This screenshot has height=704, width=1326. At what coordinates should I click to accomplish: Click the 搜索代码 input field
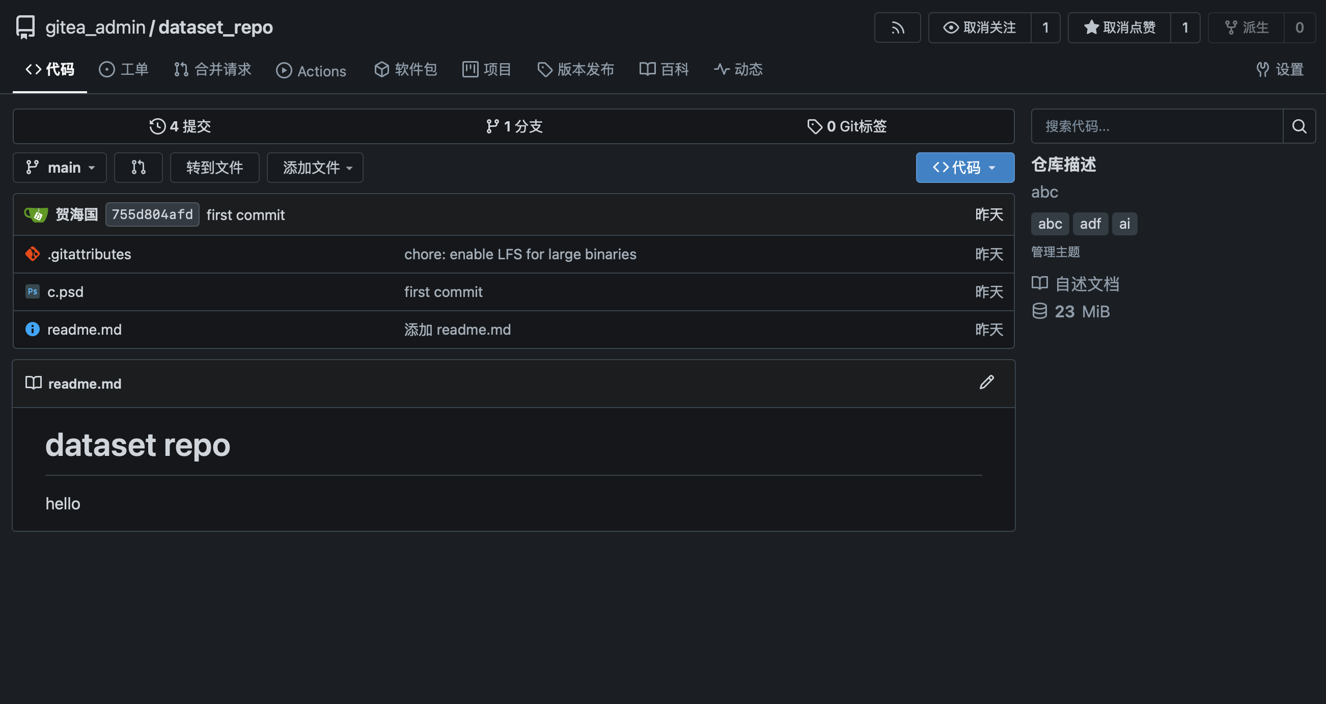click(1156, 126)
